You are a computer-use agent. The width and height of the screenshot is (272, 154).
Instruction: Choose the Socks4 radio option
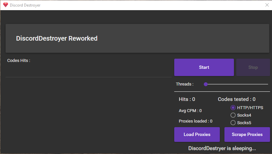click(233, 115)
